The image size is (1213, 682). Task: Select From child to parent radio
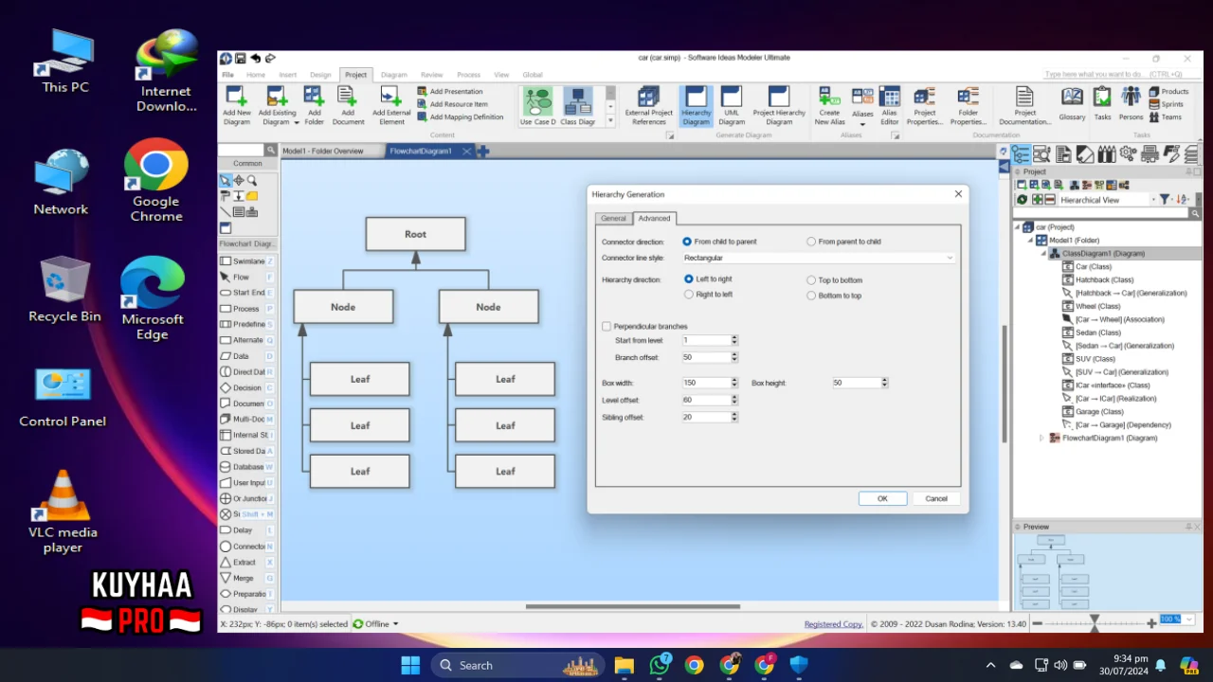[687, 242]
